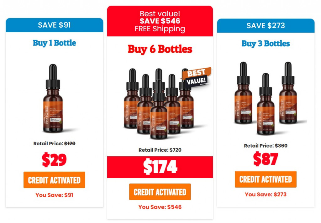Click the red Best value SAVE $546 banner
321x223 pixels.
(160, 21)
